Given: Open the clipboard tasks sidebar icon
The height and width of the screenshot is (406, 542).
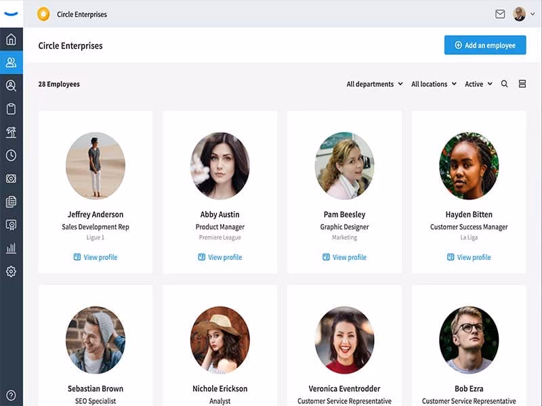Looking at the screenshot, I should [11, 109].
